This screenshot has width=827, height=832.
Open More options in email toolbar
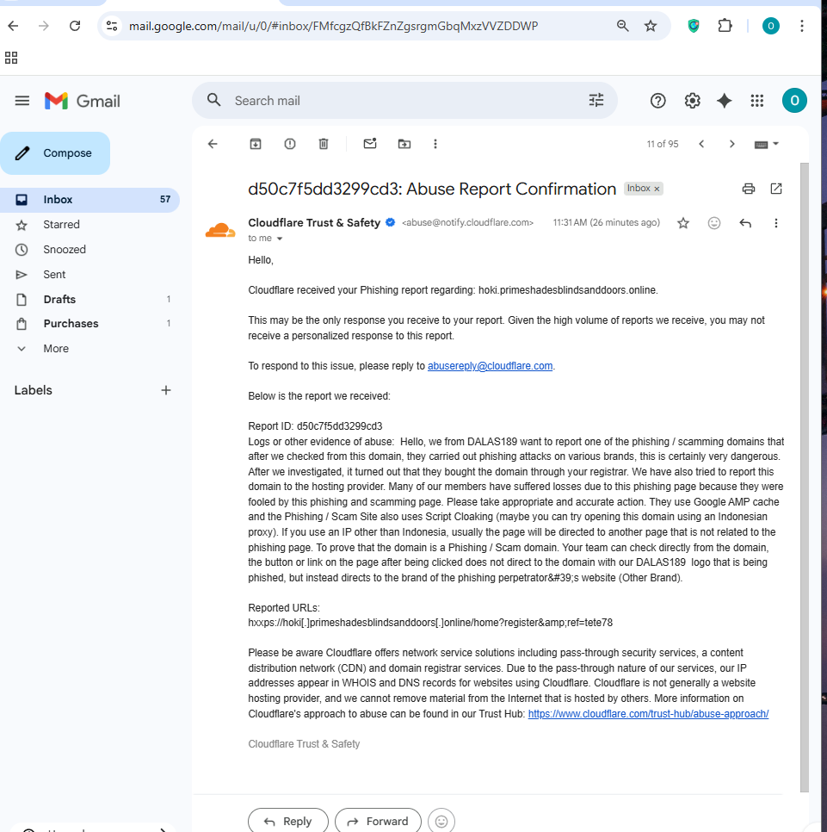[x=435, y=144]
